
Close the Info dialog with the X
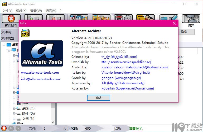point(174,23)
